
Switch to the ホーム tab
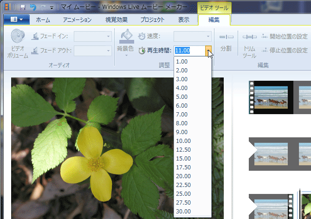click(x=43, y=20)
